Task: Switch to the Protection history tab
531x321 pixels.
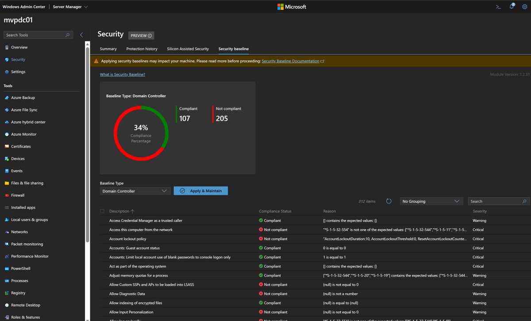Action: (x=142, y=49)
